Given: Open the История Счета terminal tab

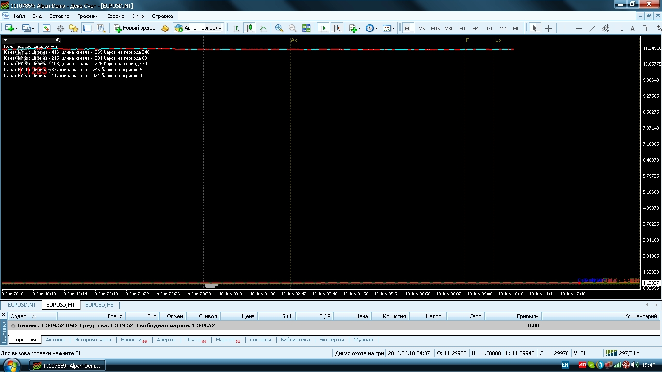Looking at the screenshot, I should [93, 340].
